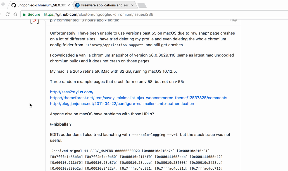Open the sass2stylus.com link

tap(72, 92)
